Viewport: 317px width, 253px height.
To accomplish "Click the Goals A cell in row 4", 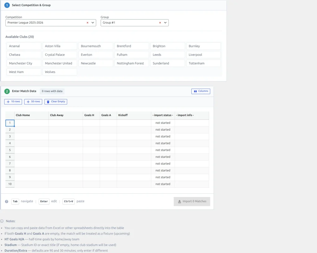I will point(108,143).
